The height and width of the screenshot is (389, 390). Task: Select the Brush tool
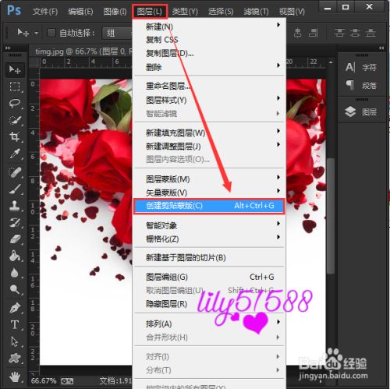click(15, 189)
